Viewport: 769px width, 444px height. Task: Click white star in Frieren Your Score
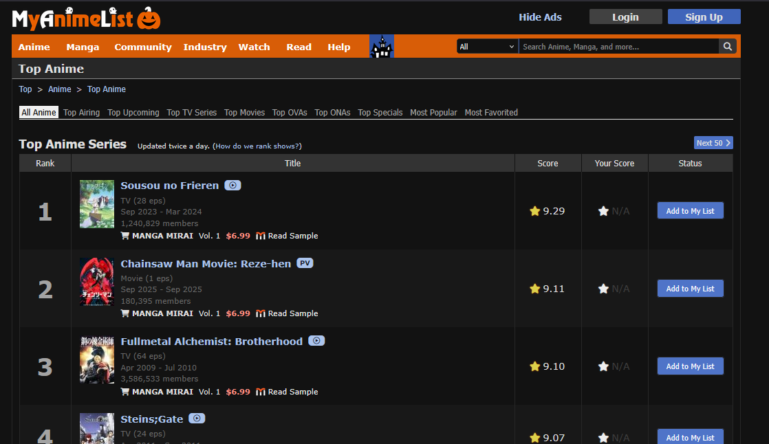click(603, 211)
